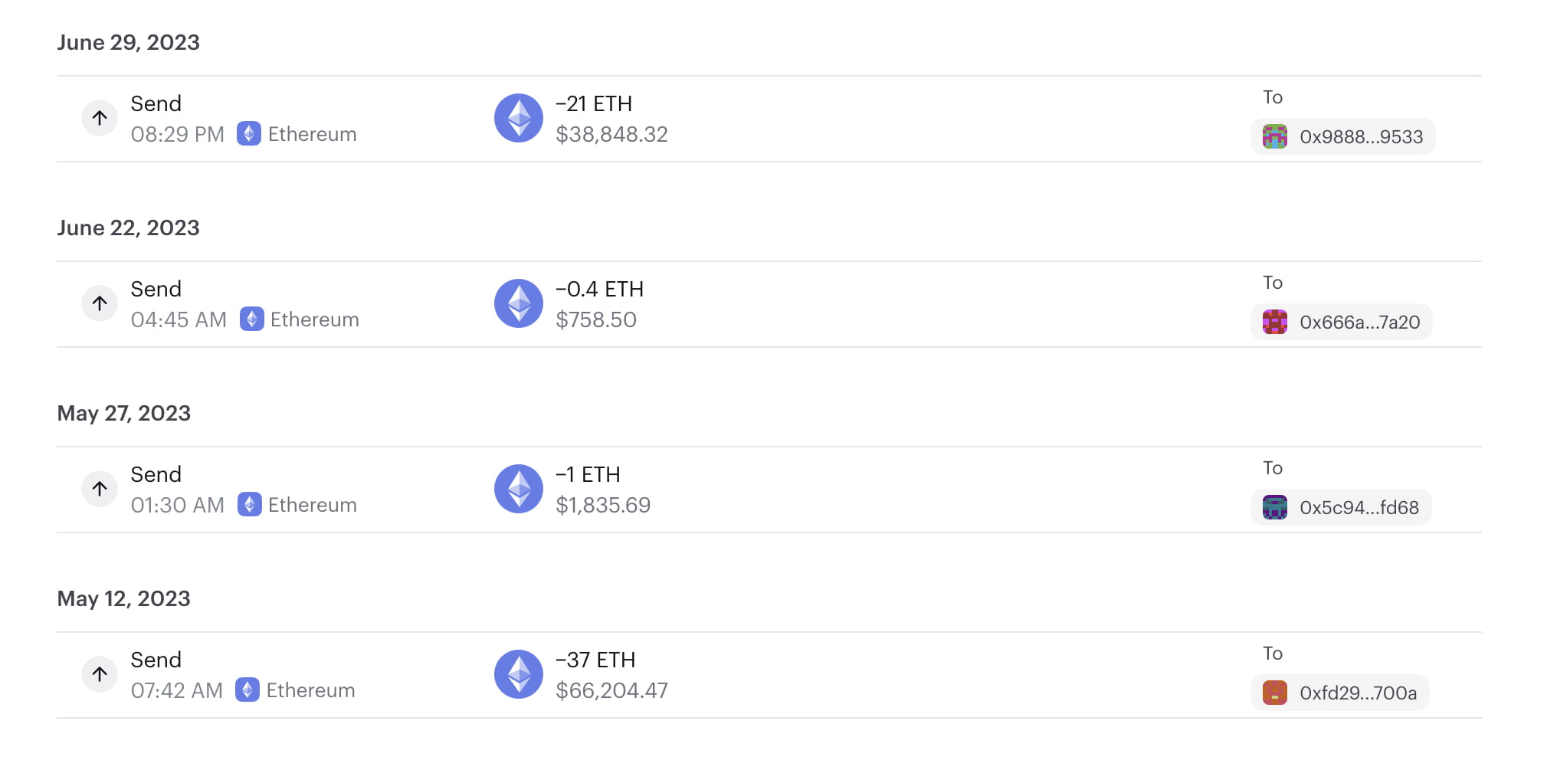Select the −1 ETH amount text
Image resolution: width=1557 pixels, height=783 pixels.
click(x=588, y=474)
